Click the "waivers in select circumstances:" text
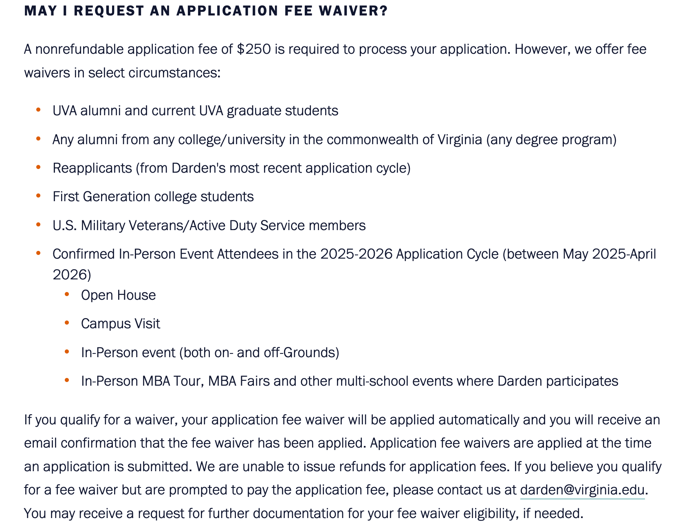The image size is (700, 527). pyautogui.click(x=122, y=73)
